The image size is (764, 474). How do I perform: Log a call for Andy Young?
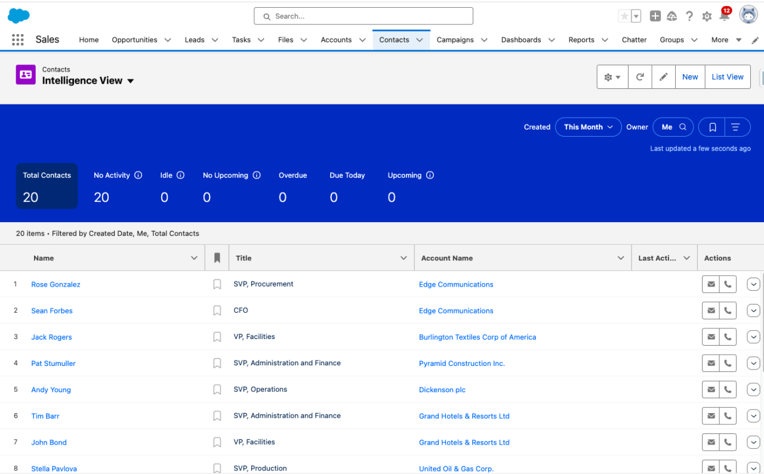pos(728,390)
